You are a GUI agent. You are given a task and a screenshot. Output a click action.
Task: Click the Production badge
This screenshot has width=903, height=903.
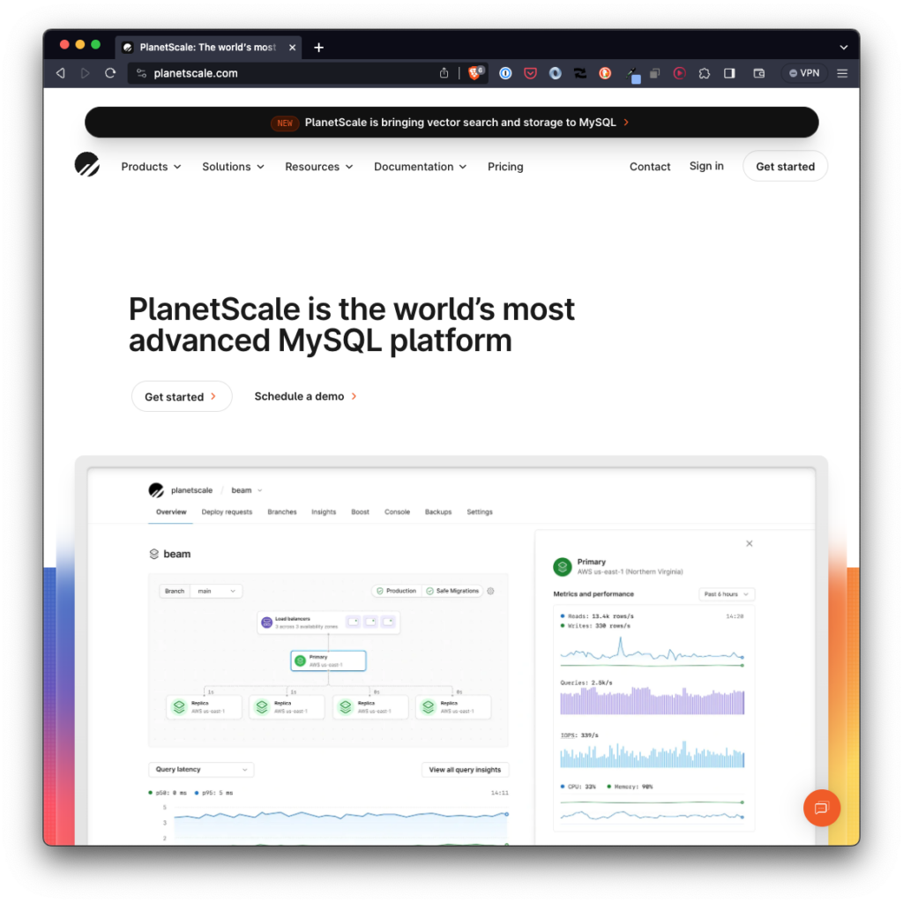click(396, 591)
